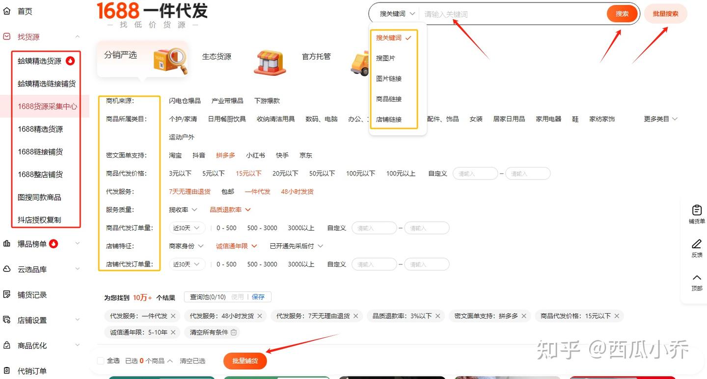
Task: Select the 代销订单 sidebar icon
Action: pyautogui.click(x=6, y=370)
